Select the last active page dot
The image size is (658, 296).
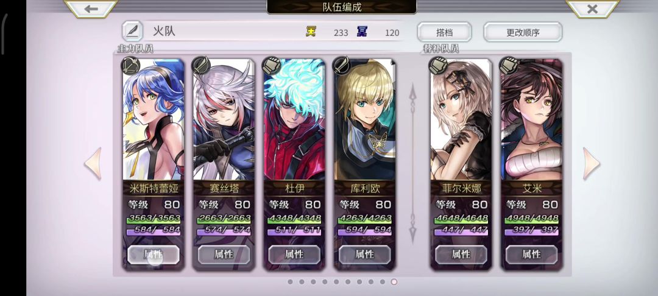[x=394, y=282]
